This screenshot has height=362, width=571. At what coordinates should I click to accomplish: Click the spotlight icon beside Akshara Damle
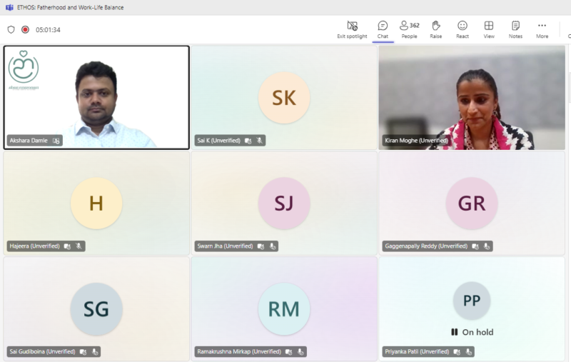tap(56, 141)
